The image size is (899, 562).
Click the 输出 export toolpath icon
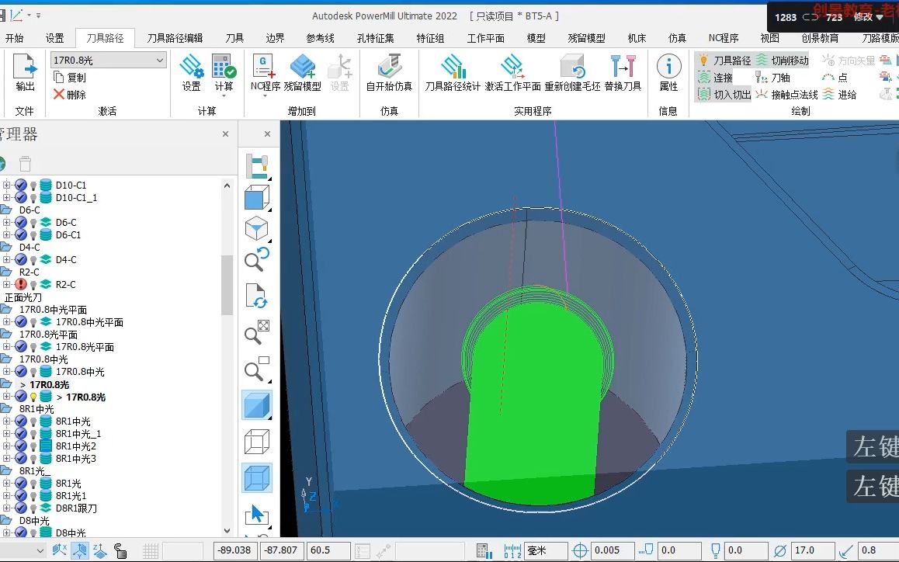[x=25, y=72]
